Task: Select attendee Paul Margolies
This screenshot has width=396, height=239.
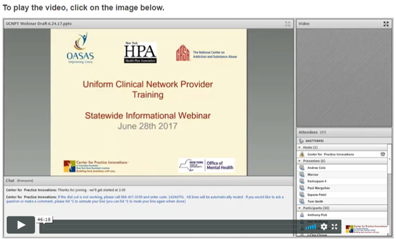Action: tap(318, 188)
